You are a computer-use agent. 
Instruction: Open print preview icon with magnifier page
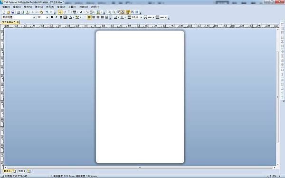(27, 12)
